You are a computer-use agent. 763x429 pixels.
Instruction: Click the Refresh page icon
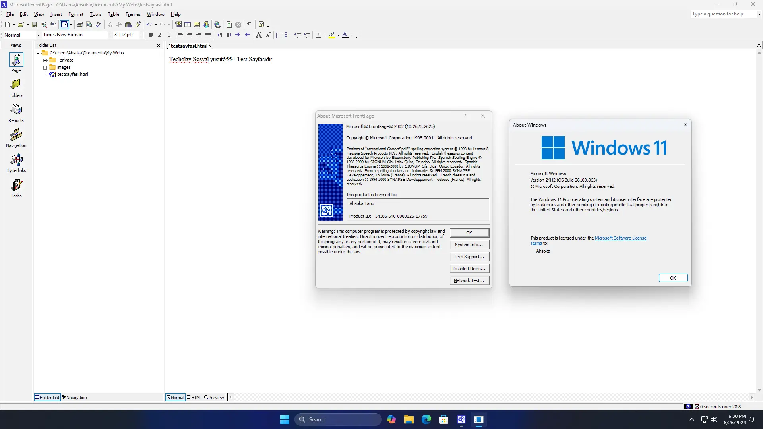[229, 25]
